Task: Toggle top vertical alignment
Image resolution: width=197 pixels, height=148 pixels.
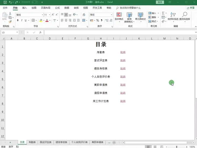Action: tap(62, 15)
